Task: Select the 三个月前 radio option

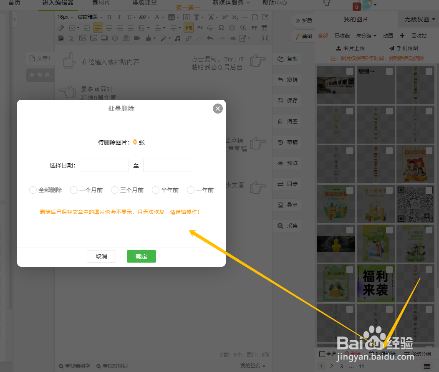Action: pyautogui.click(x=115, y=190)
